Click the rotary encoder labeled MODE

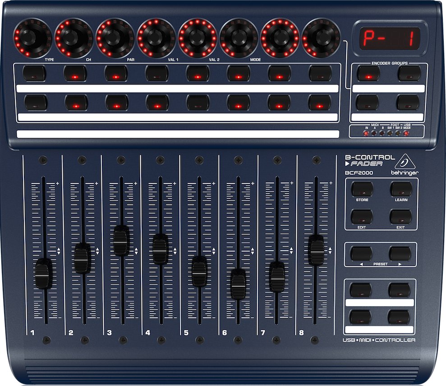[239, 38]
